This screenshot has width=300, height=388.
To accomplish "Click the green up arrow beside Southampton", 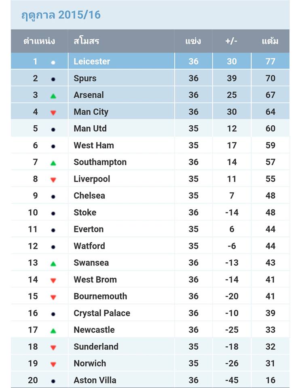I will [53, 163].
